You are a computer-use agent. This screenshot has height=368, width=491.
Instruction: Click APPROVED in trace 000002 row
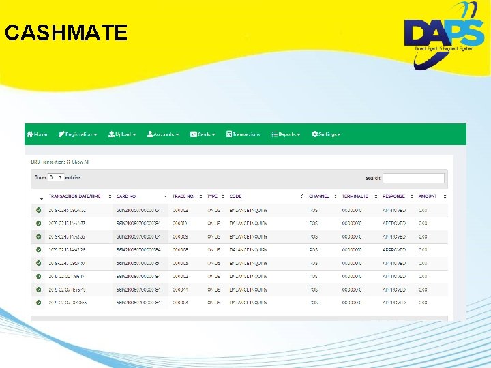pos(394,277)
